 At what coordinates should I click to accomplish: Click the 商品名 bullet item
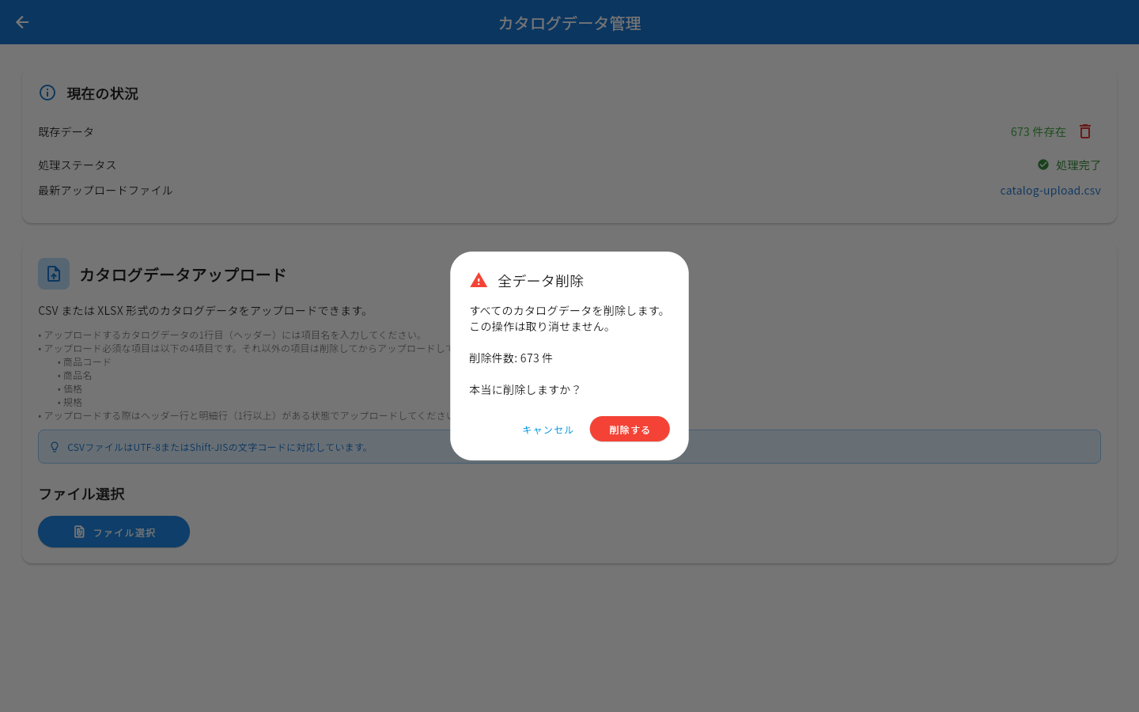point(78,375)
